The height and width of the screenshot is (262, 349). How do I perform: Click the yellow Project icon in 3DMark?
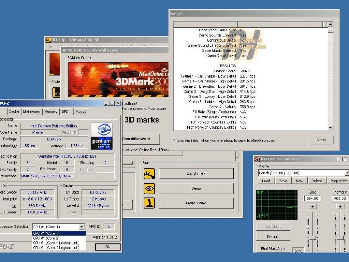coord(57,92)
